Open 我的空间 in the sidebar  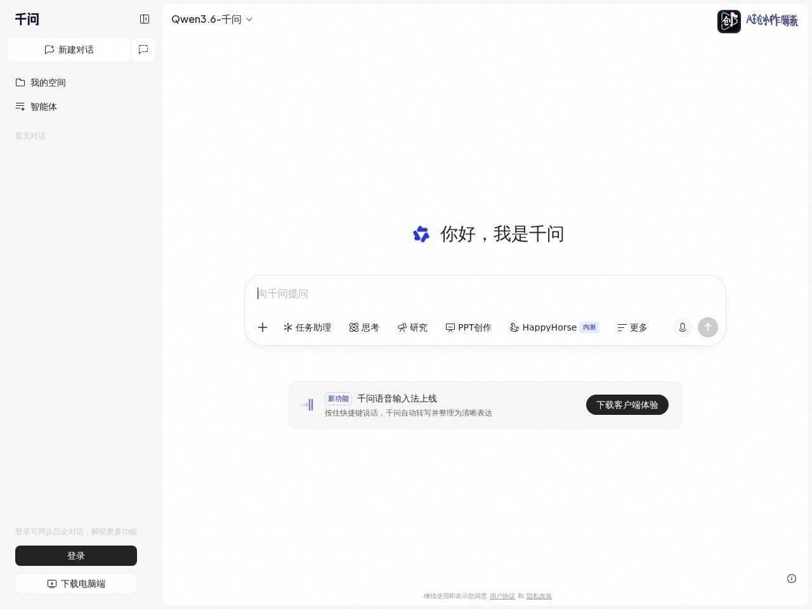pyautogui.click(x=41, y=82)
